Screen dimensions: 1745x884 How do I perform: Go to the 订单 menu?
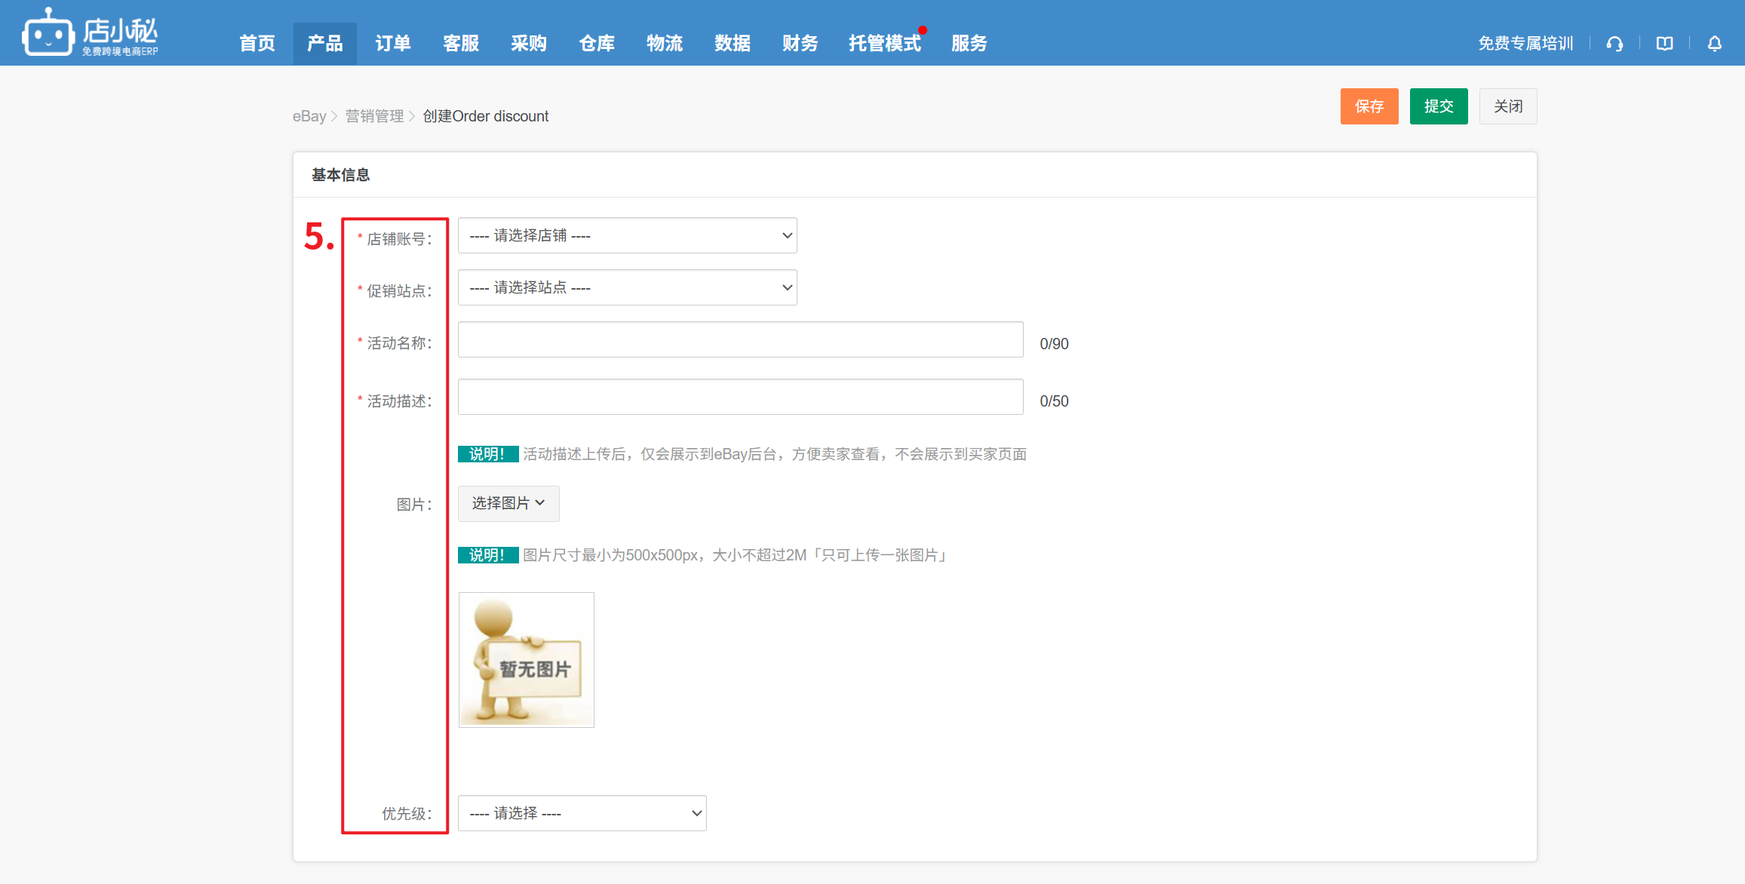[x=392, y=44]
